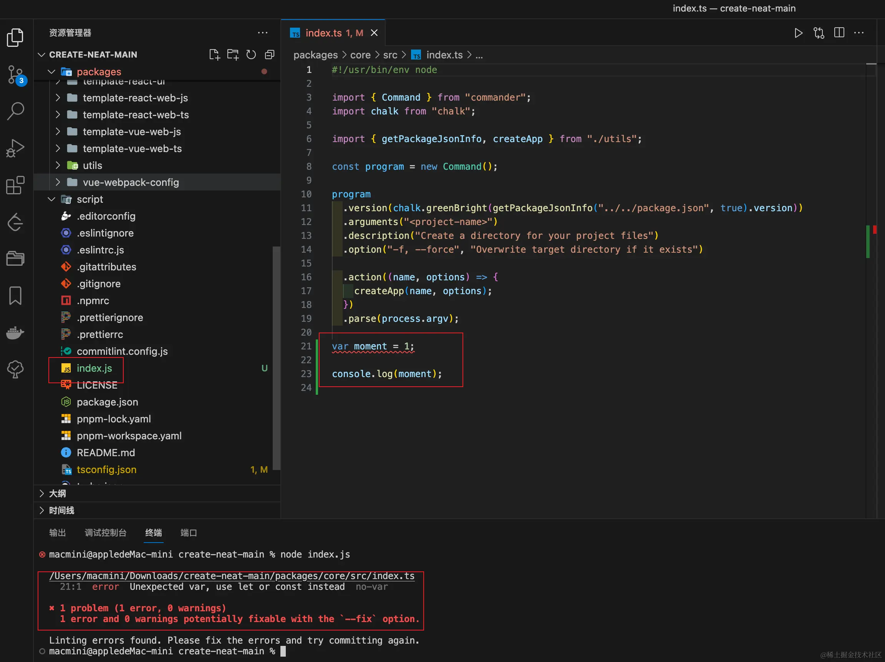Refresh the explorer file tree

(x=251, y=55)
